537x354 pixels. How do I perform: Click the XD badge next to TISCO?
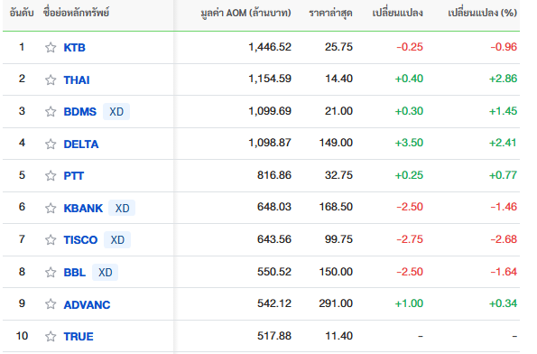[117, 239]
